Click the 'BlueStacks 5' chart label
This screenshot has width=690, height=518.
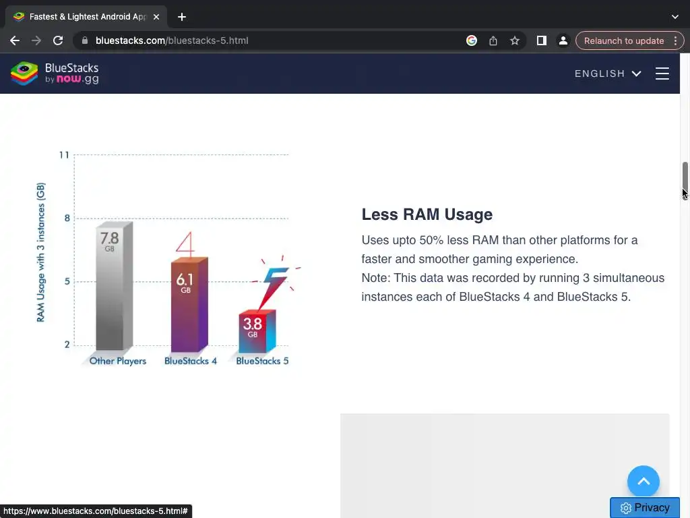click(x=262, y=361)
